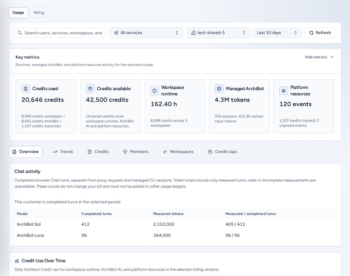
Task: Open the Credits tab
Action: (x=98, y=151)
